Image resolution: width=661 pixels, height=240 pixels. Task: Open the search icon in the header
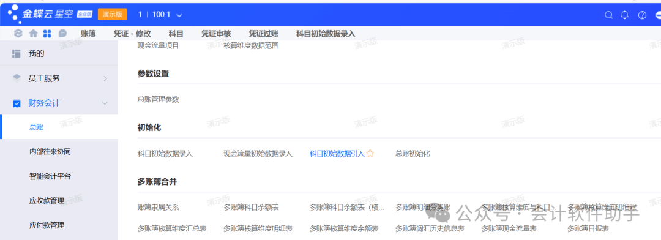tap(608, 15)
